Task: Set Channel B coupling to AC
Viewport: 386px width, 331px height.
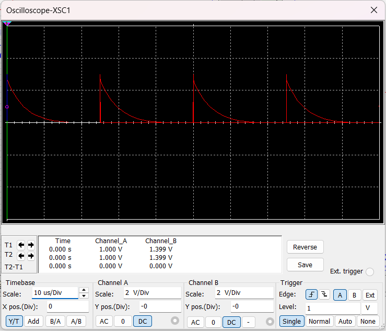Action: tap(195, 322)
